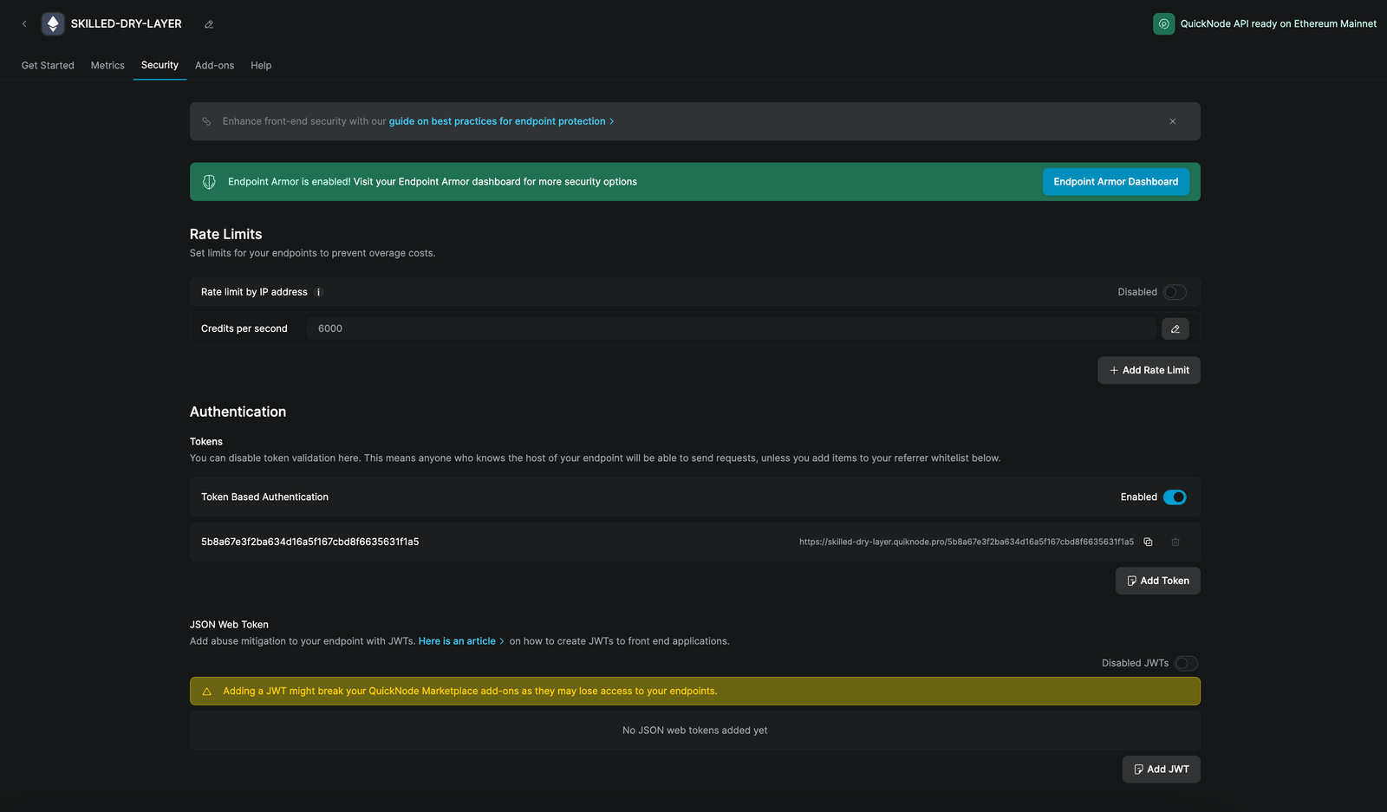
Task: Click Add JWT
Action: click(1161, 769)
